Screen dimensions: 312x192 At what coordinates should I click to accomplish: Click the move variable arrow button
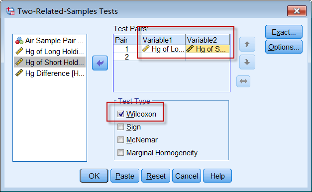[x=100, y=63]
